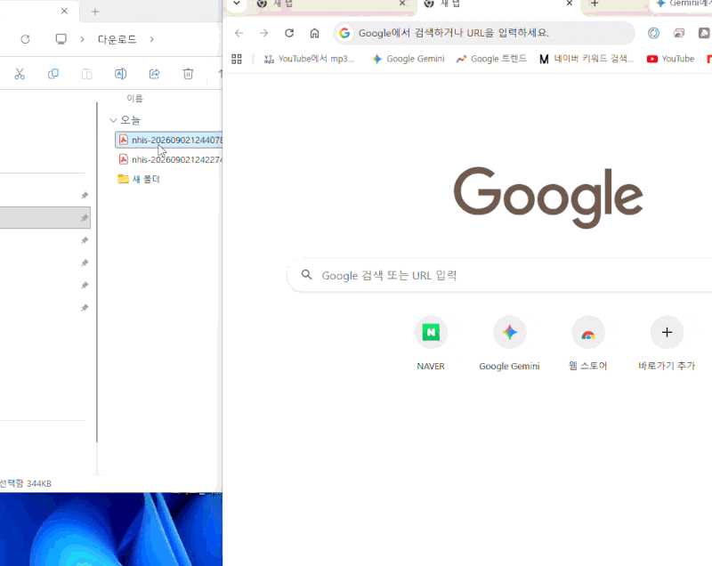The width and height of the screenshot is (712, 566).
Task: Click the Explorer navigation pane scrollbar
Action: click(x=97, y=272)
